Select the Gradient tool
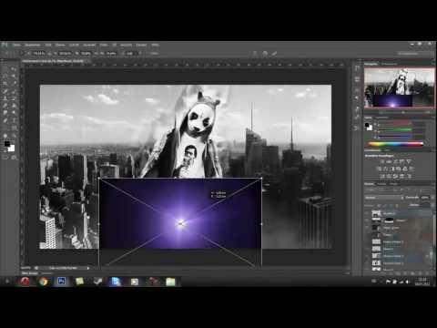This screenshot has width=437, height=328. pyautogui.click(x=14, y=106)
